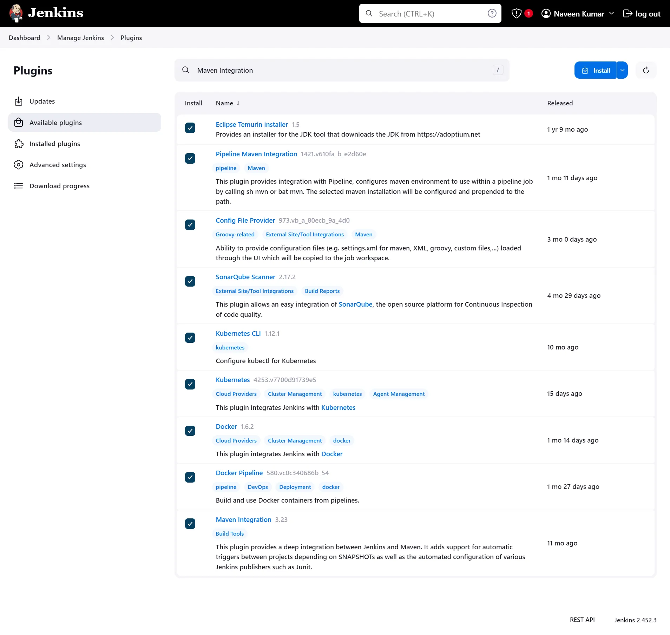The height and width of the screenshot is (635, 670).
Task: Go to Dashboard breadcrumb
Action: (25, 38)
